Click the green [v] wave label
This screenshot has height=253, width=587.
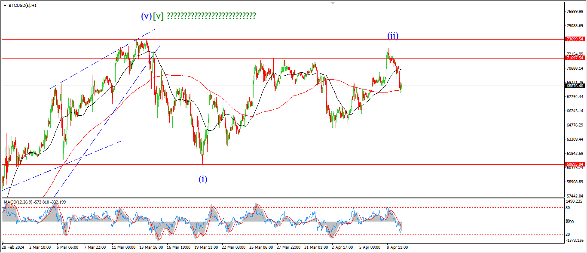pos(158,16)
